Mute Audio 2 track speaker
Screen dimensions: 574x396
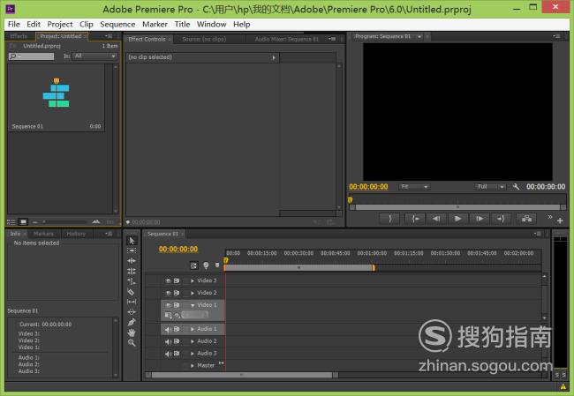[x=168, y=341]
